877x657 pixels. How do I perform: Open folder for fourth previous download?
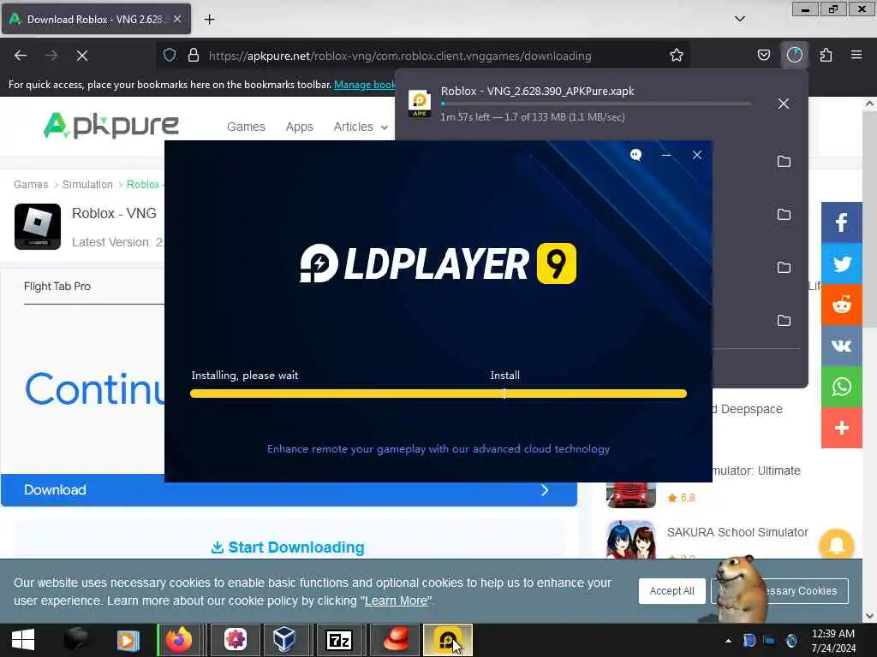pyautogui.click(x=784, y=321)
